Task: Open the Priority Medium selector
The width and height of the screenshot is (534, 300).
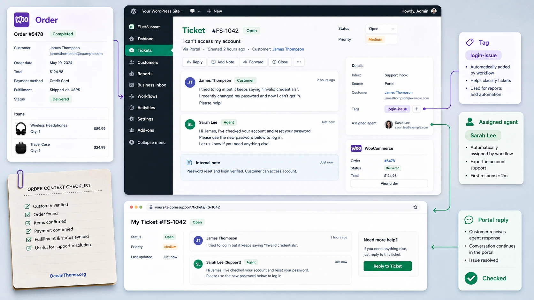Action: [382, 40]
